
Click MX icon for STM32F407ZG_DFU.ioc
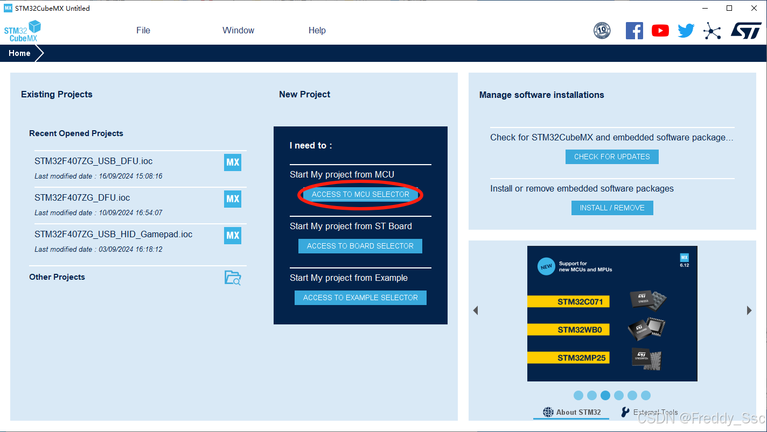click(x=233, y=199)
